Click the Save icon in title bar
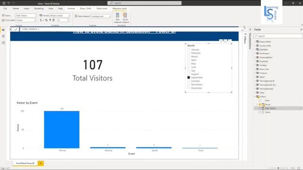This screenshot has height=170, width=303. coord(4,3)
